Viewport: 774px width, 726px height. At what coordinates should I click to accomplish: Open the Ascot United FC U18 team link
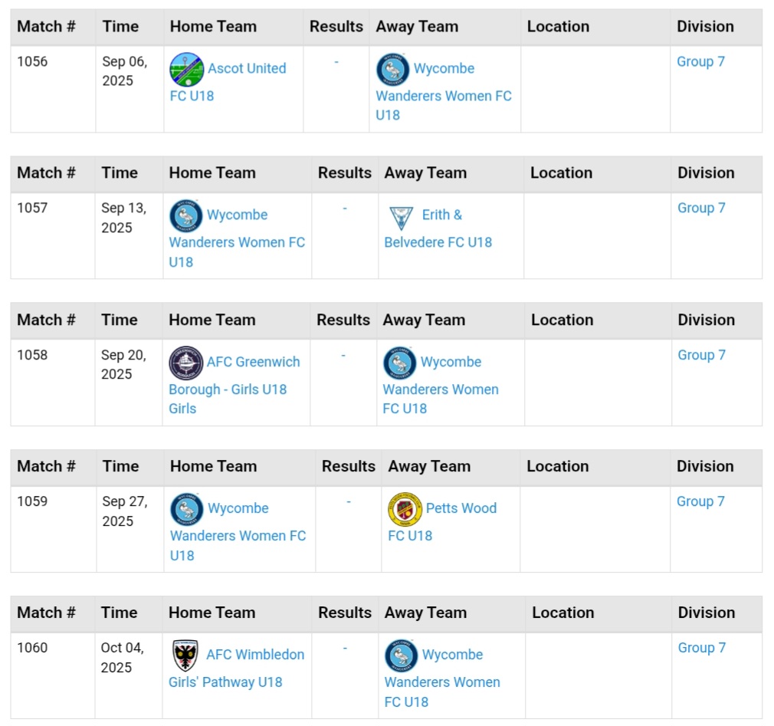click(247, 68)
